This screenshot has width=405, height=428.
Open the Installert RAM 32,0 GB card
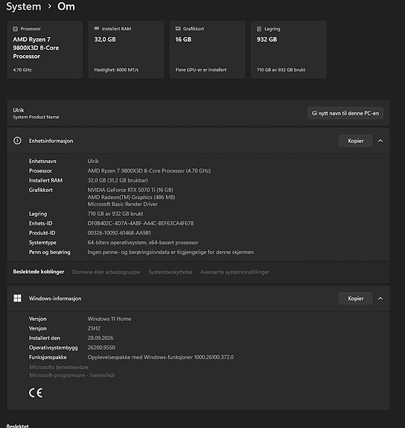(126, 49)
